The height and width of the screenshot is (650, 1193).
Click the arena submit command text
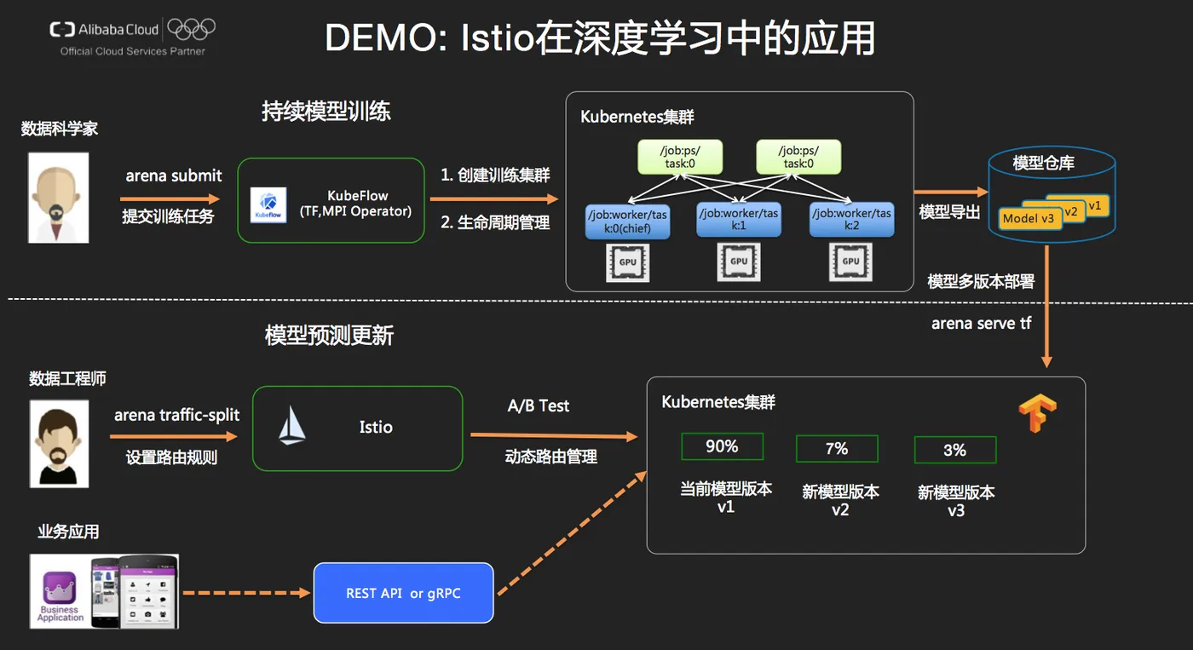pos(174,175)
